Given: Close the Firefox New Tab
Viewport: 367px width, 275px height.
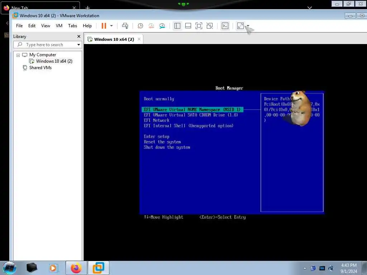Looking at the screenshot, I should point(74,8).
